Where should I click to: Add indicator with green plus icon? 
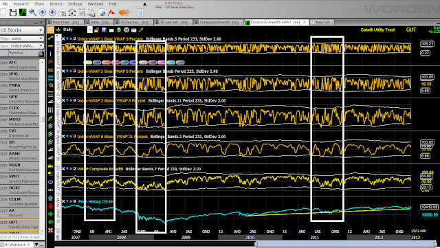(58, 30)
